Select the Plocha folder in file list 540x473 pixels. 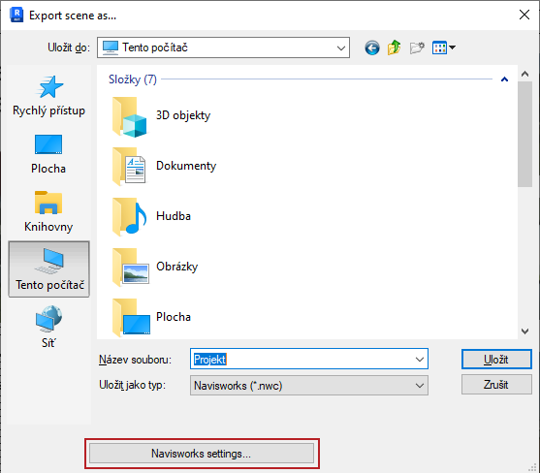[151, 317]
